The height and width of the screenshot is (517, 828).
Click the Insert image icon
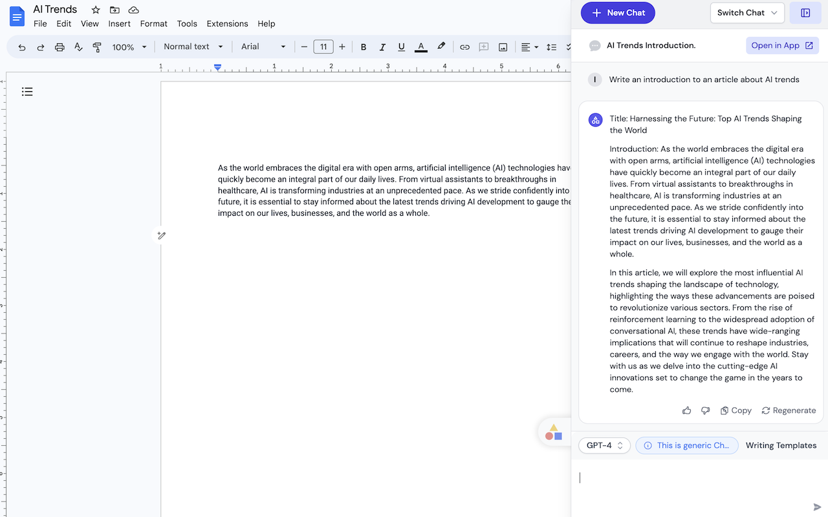click(x=503, y=47)
